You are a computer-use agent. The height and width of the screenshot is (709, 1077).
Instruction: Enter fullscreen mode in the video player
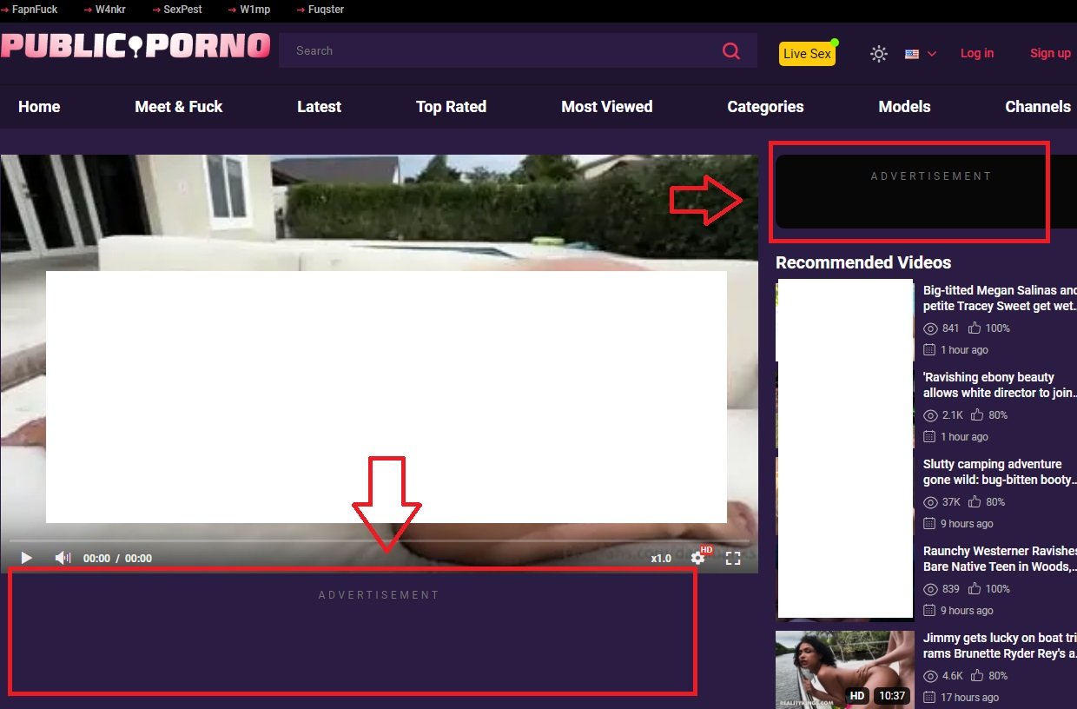click(x=733, y=558)
